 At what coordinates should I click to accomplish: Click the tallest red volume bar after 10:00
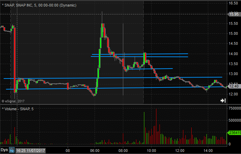pos(156,126)
